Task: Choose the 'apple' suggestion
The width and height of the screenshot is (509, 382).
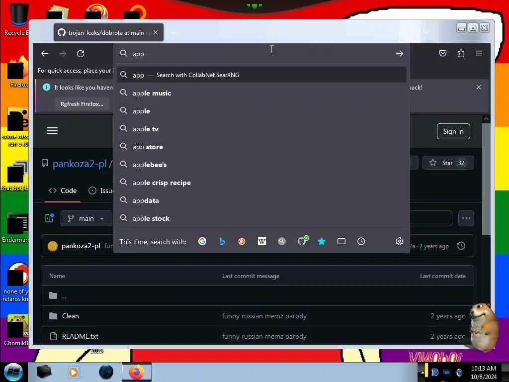Action: (x=261, y=111)
